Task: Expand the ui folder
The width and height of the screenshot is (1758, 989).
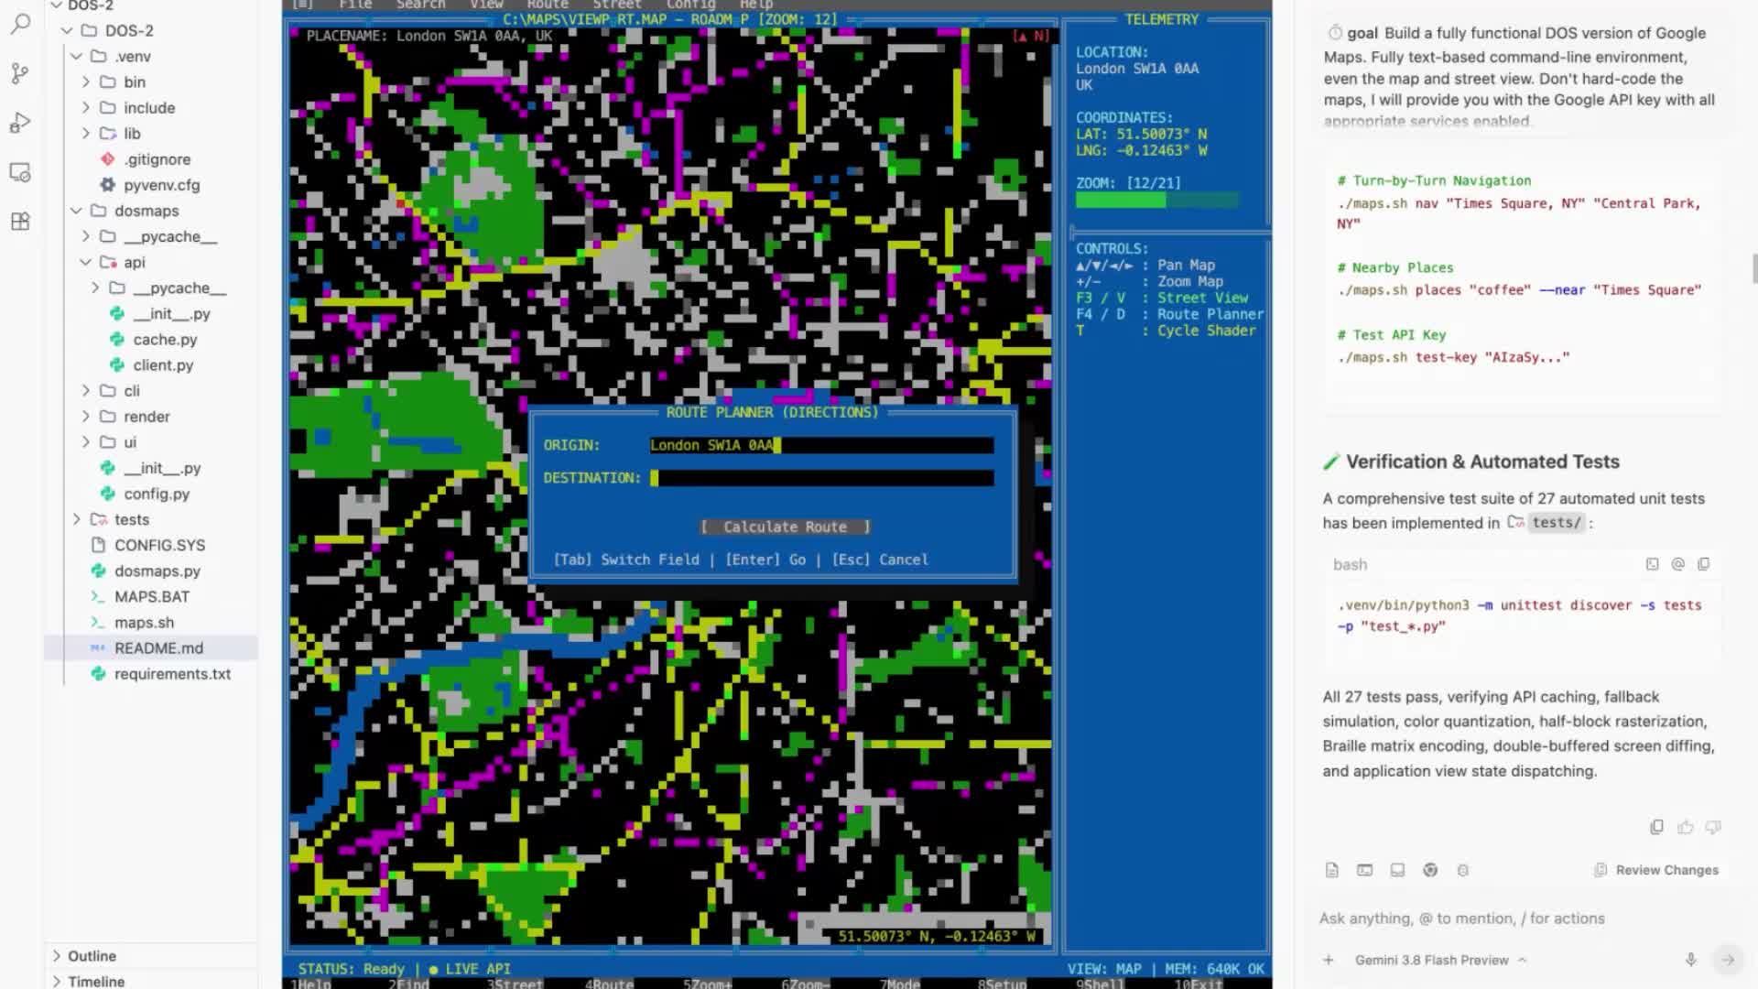Action: coord(129,442)
